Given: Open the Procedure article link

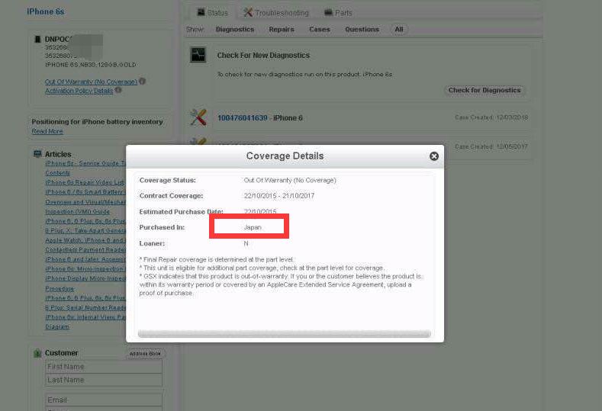Looking at the screenshot, I should click(x=60, y=288).
